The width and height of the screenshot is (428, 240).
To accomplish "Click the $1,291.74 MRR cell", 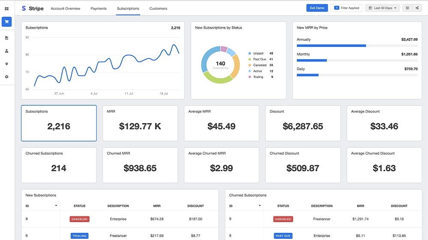I will click(x=361, y=219).
